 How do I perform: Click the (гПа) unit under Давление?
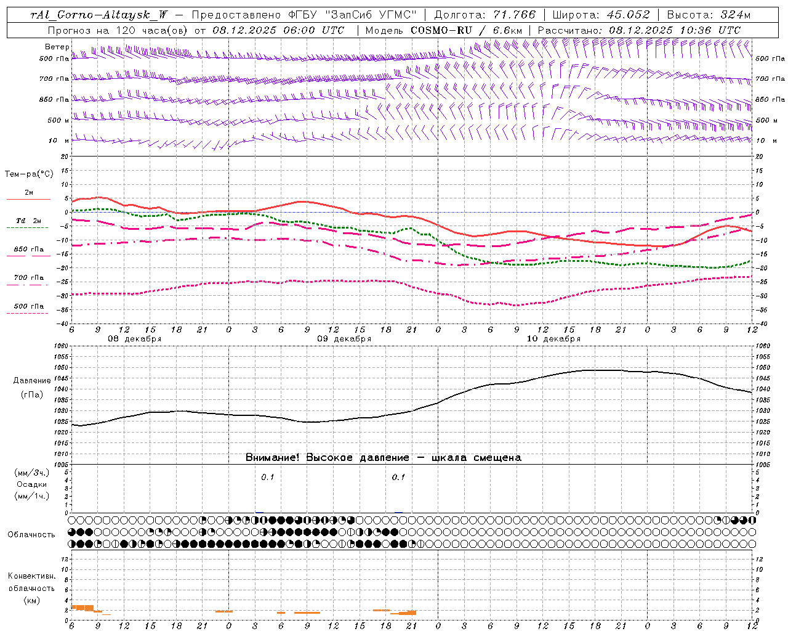31,394
